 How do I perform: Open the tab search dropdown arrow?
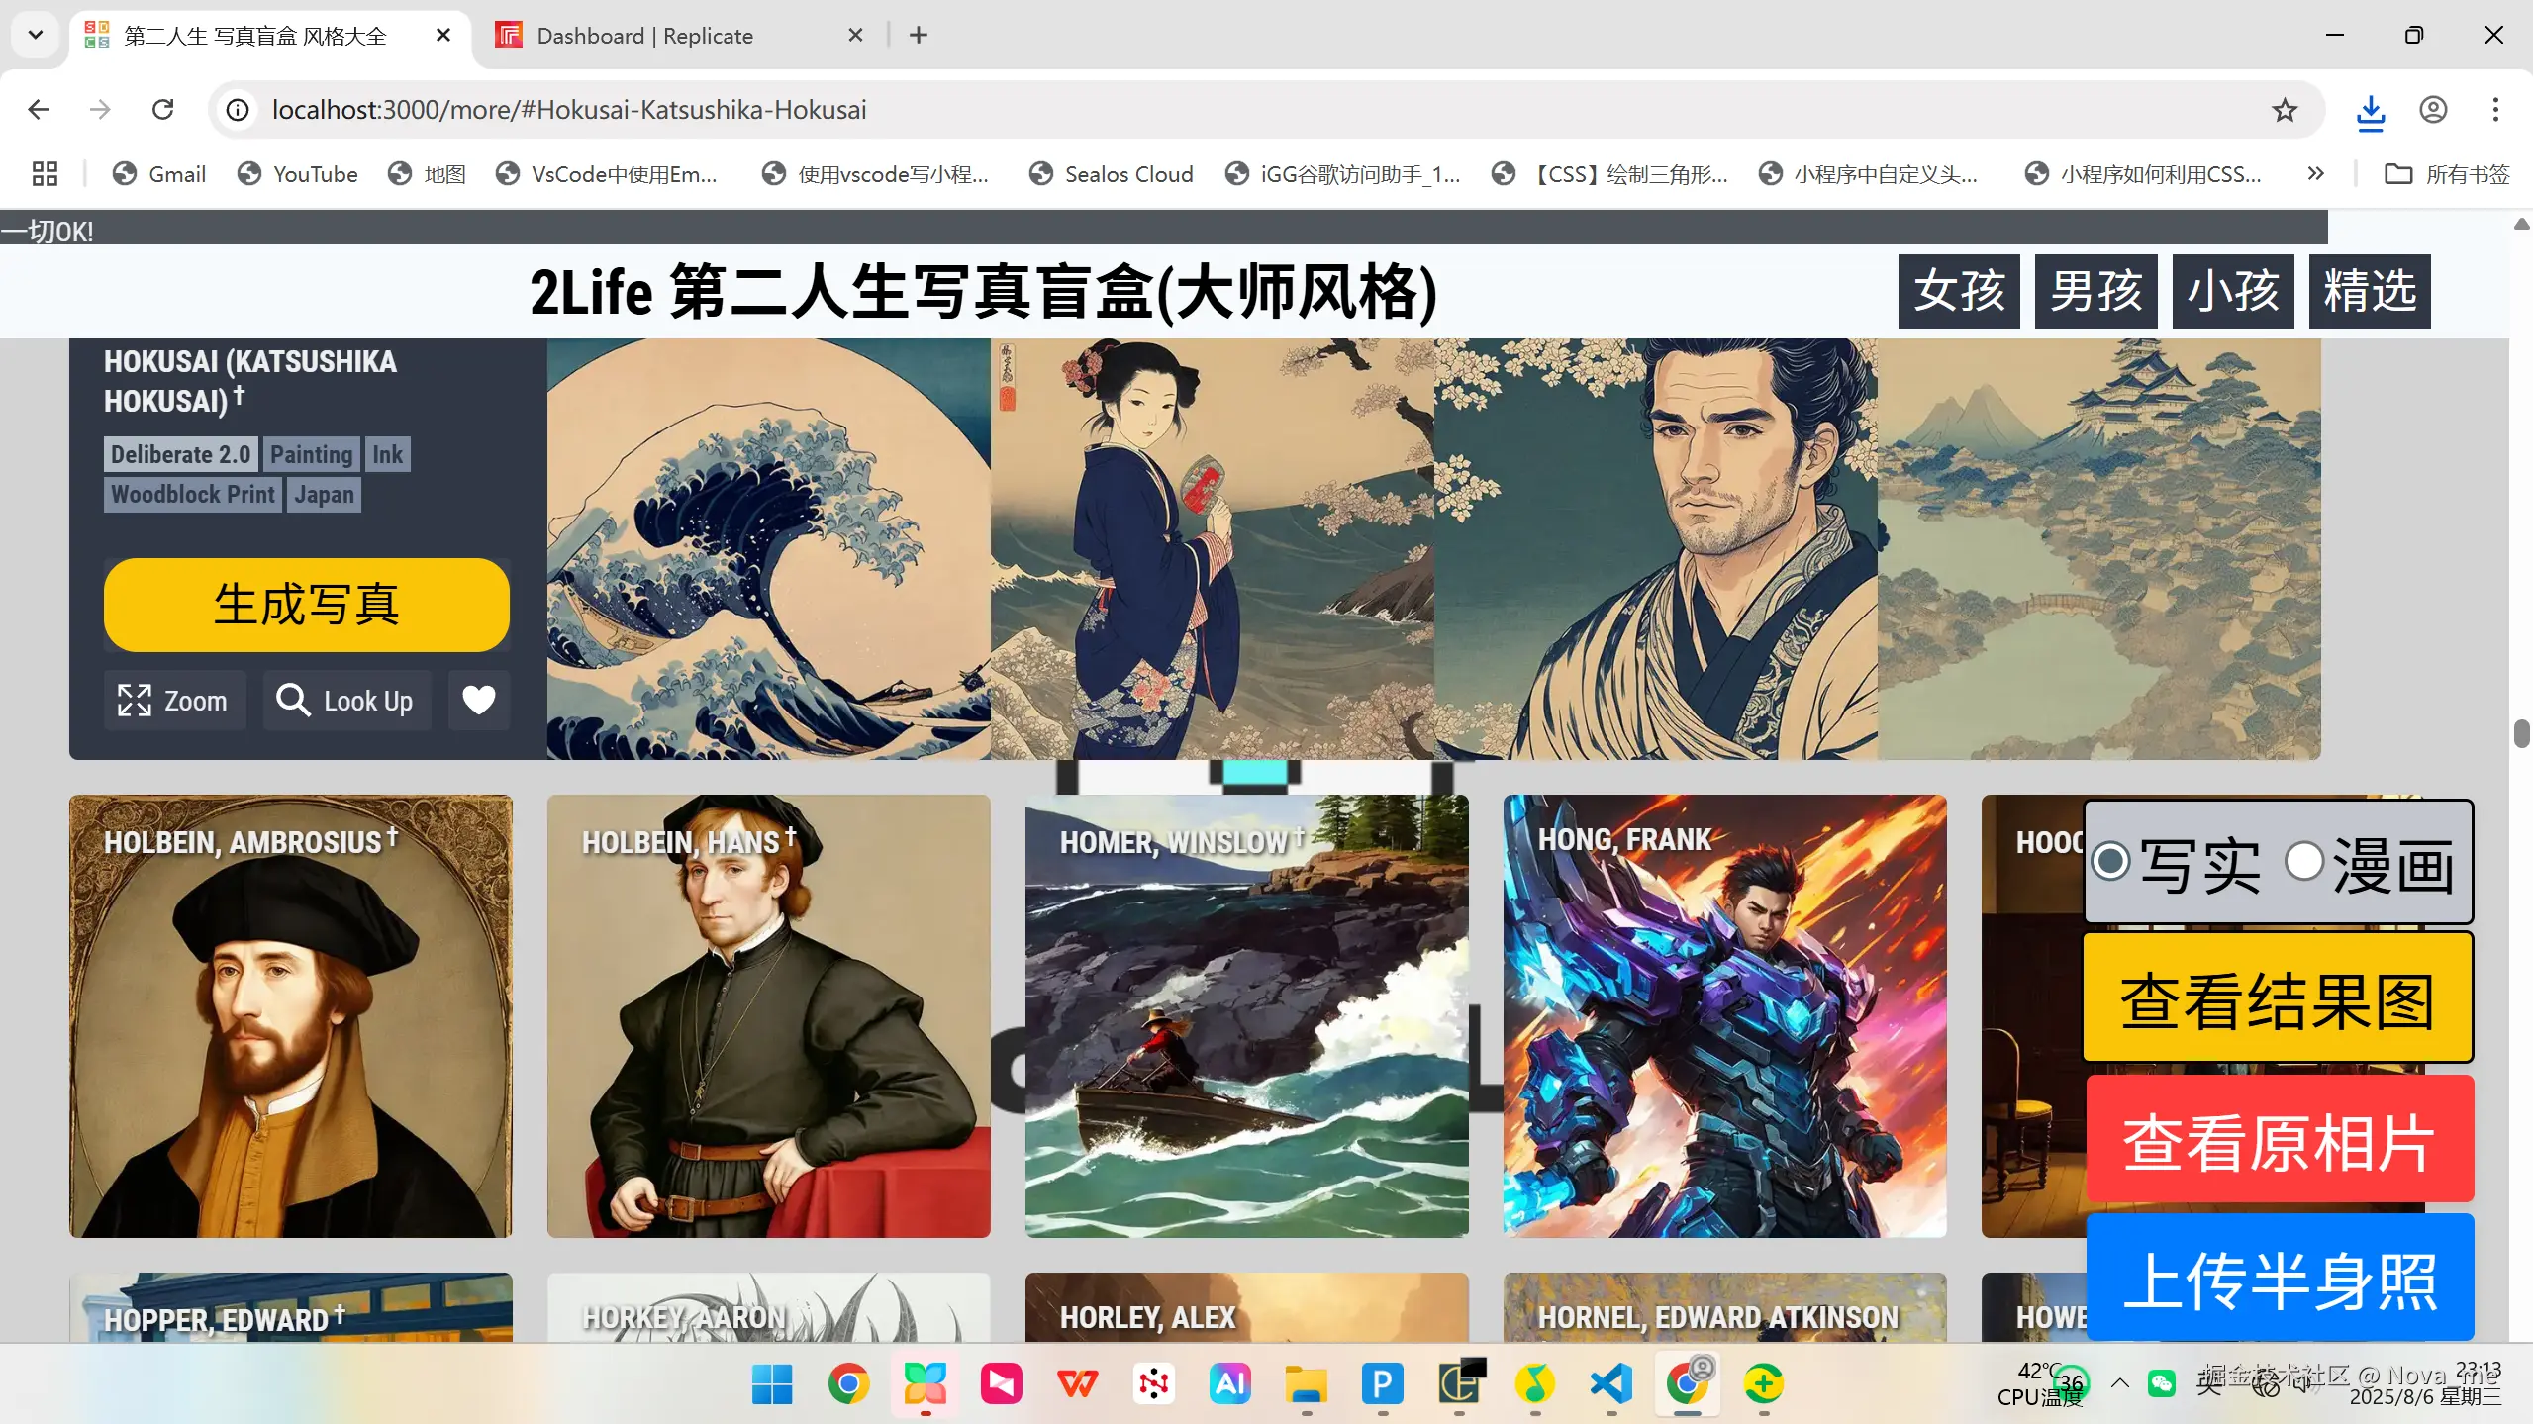(35, 35)
